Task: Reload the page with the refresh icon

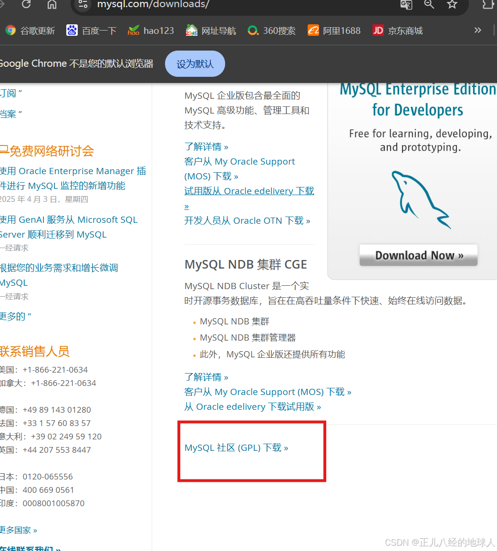Action: pyautogui.click(x=26, y=4)
